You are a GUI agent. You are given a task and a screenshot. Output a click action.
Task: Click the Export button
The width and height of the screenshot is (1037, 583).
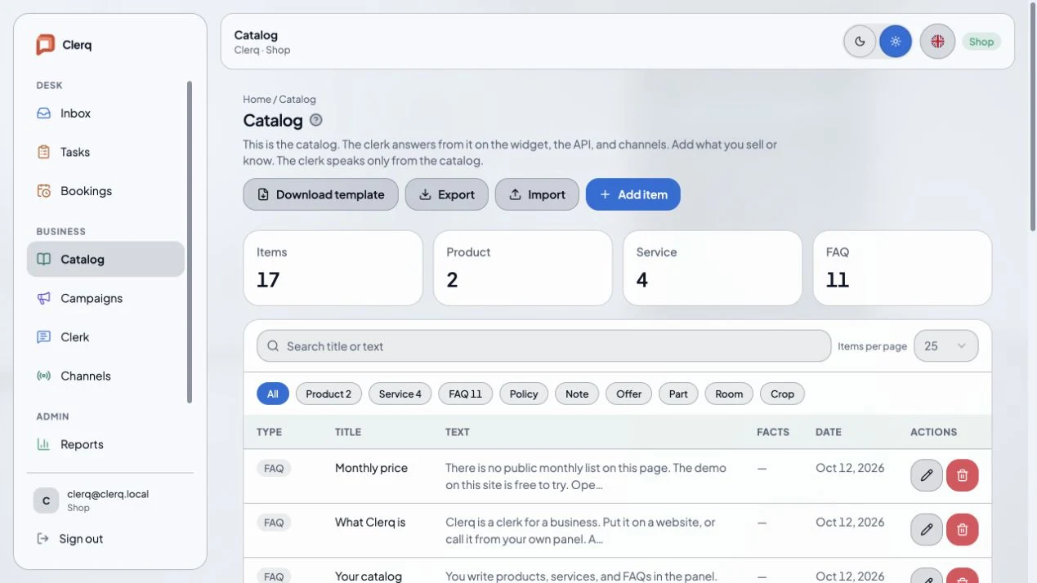click(446, 194)
